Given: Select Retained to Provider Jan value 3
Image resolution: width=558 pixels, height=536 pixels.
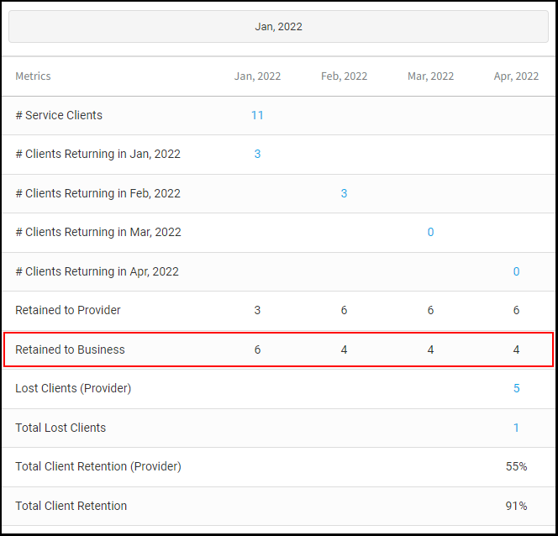Looking at the screenshot, I should pos(257,310).
